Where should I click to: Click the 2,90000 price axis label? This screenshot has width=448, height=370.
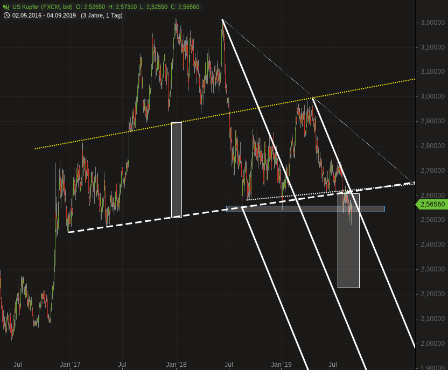pos(432,121)
